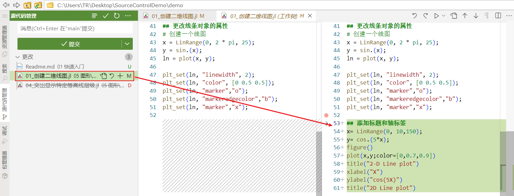514x196 pixels.
Task: Select Readme.md in the changes list
Action: point(55,66)
